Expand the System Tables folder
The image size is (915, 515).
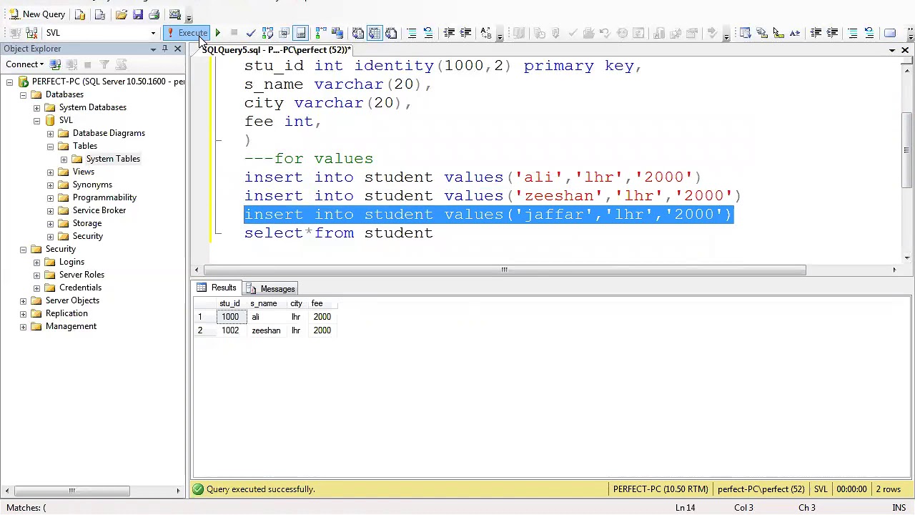point(64,159)
